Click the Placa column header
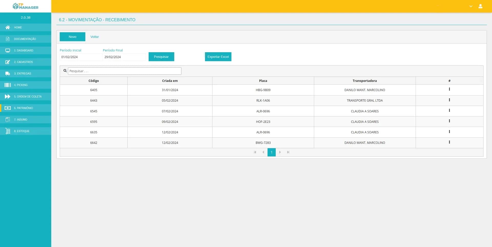This screenshot has width=492, height=247. tap(263, 81)
